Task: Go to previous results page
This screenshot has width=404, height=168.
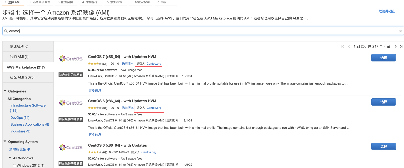Action: (349, 46)
